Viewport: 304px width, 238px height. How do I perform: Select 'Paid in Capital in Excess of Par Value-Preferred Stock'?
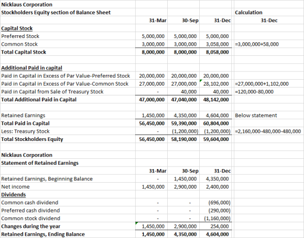pos(66,76)
